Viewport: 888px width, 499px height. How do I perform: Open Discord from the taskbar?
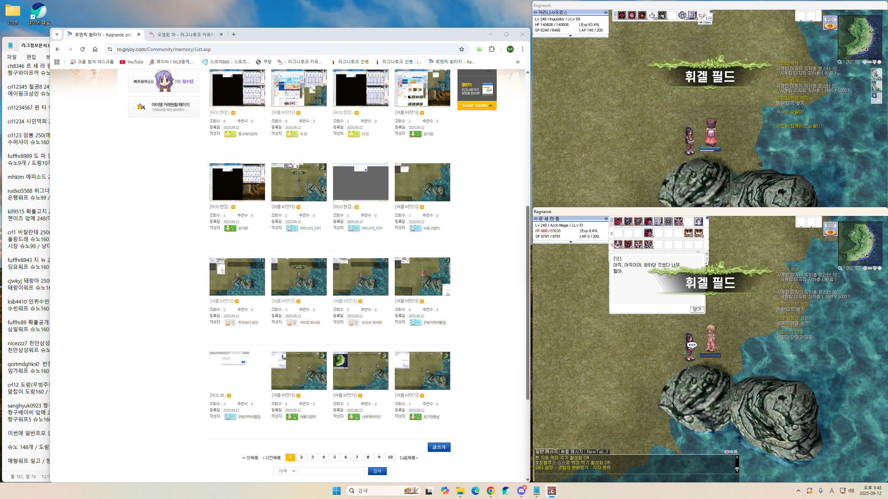point(521,491)
